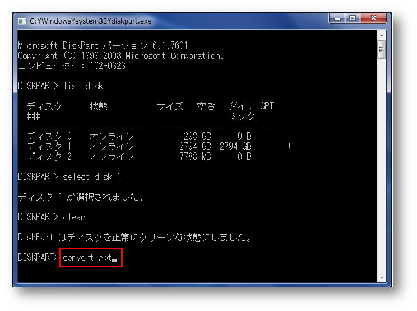
Task: Click the "サイズ" column header
Action: 170,106
